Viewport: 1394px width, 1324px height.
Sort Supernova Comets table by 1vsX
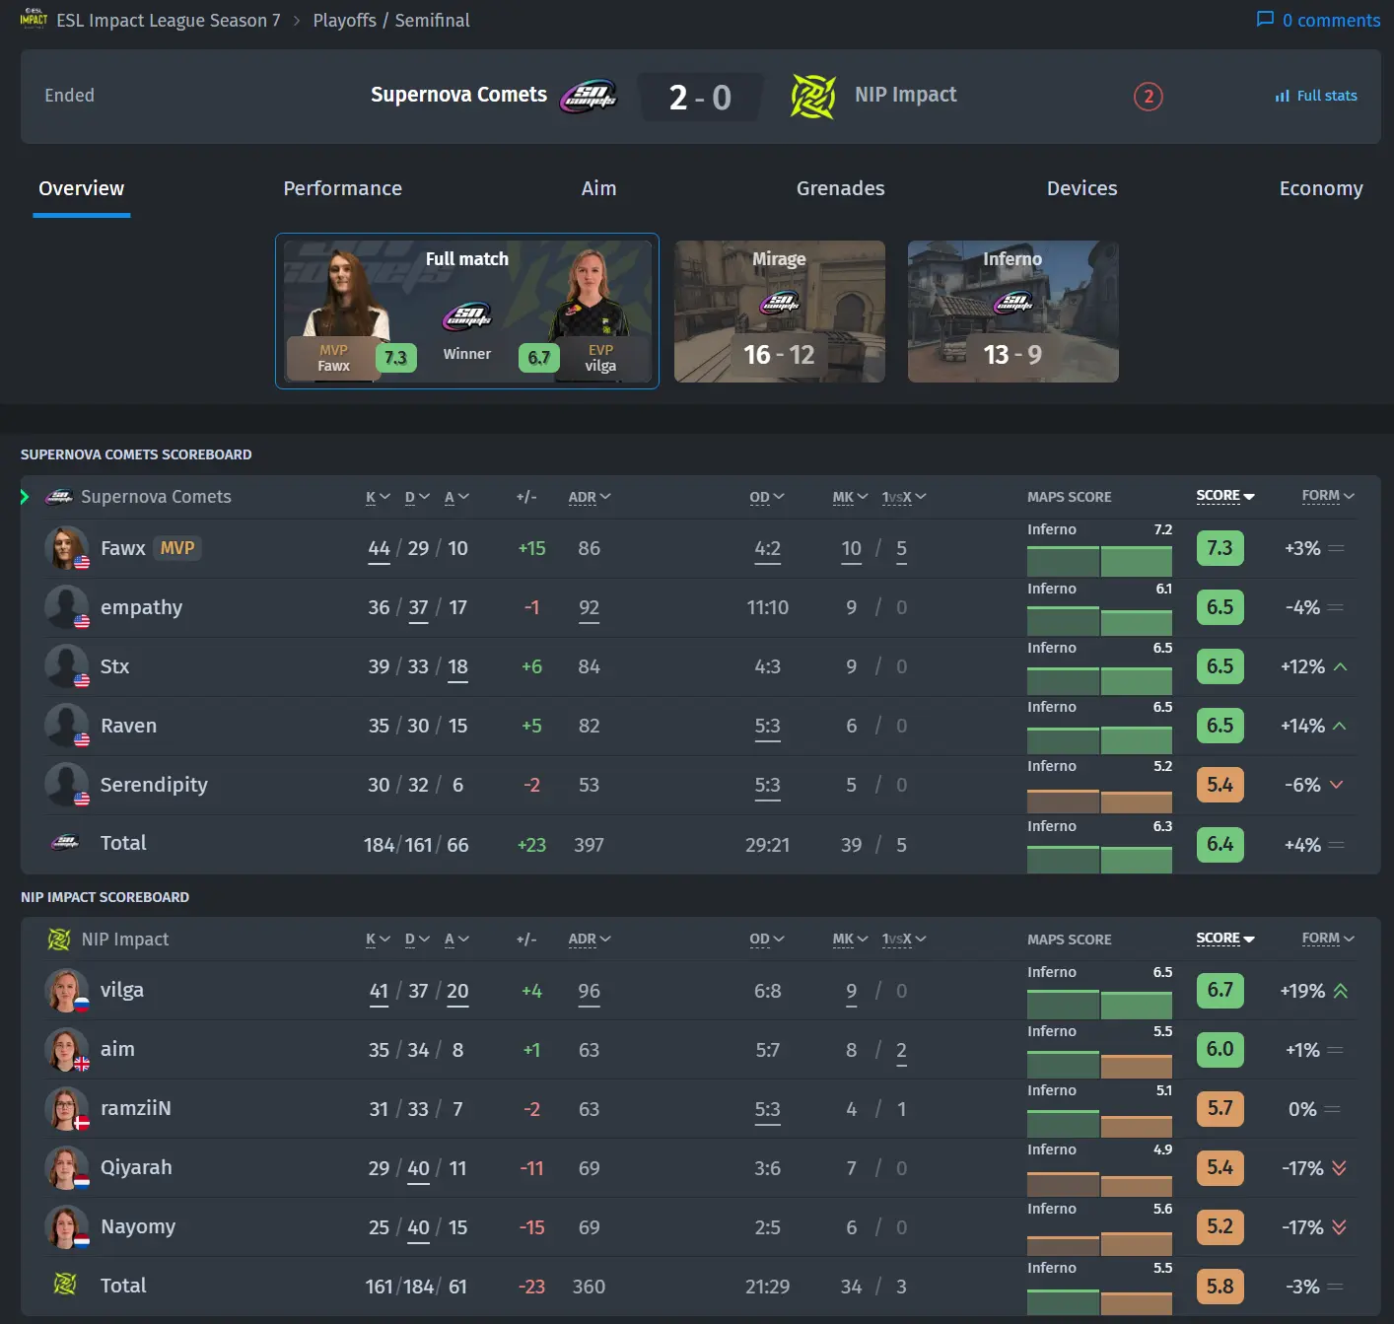pos(904,497)
